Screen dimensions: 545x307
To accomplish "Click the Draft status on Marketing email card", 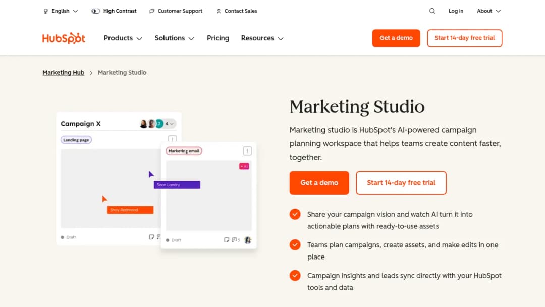I will point(174,240).
